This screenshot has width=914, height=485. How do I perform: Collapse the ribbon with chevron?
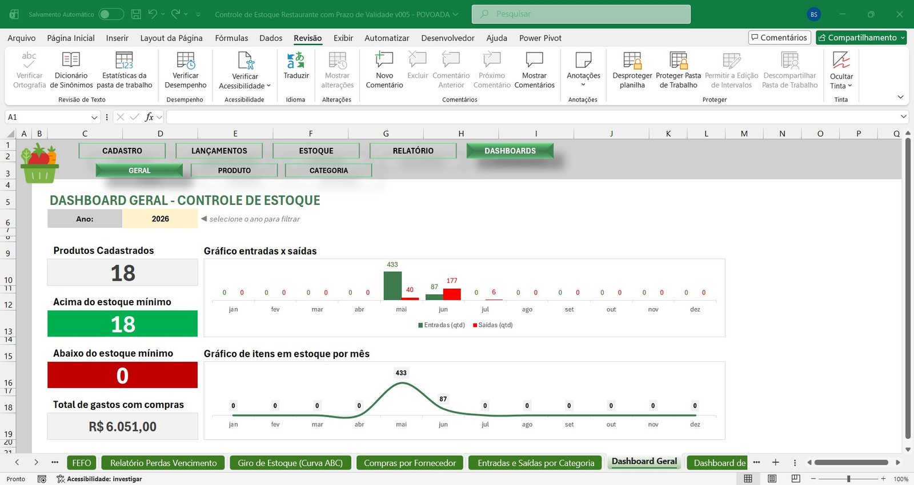[900, 97]
